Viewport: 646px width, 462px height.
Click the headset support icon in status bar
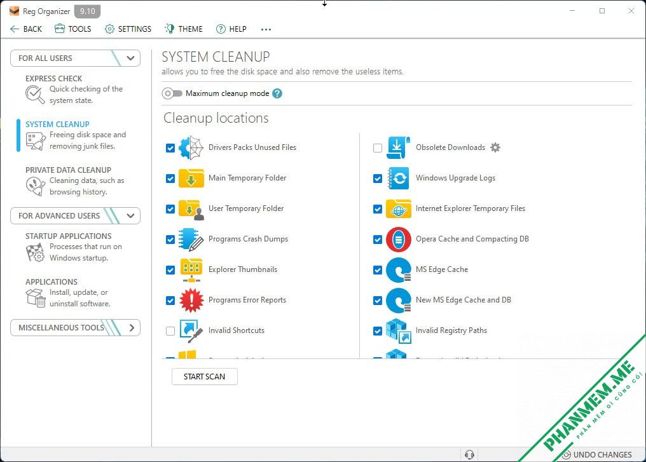coord(469,454)
